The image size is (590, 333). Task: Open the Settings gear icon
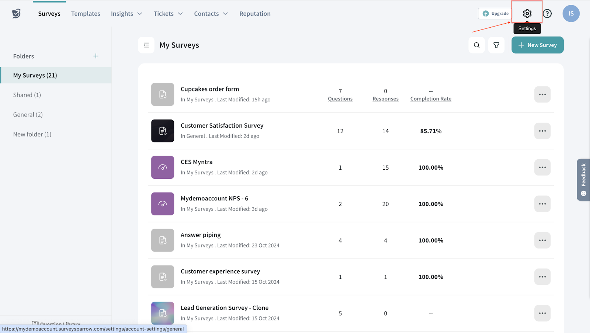point(527,14)
